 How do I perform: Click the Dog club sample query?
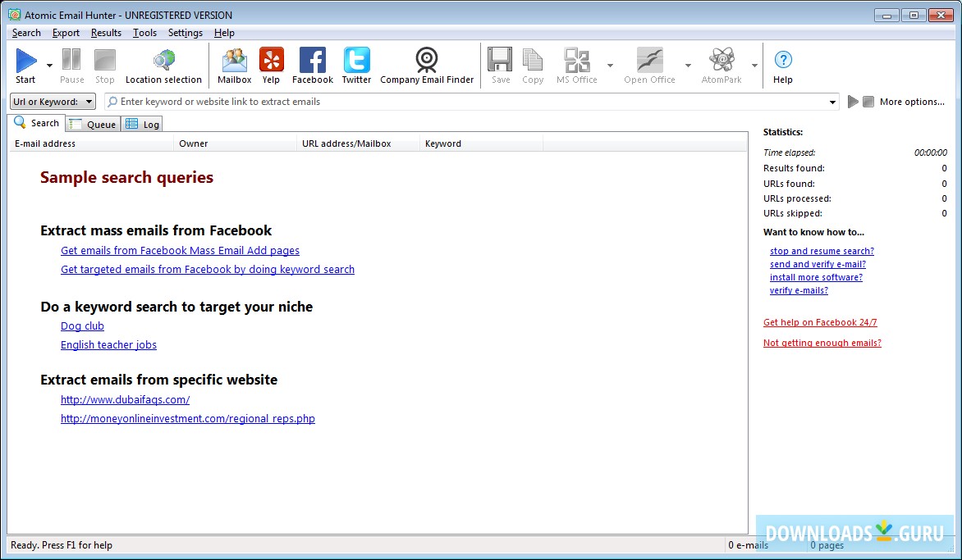click(x=82, y=326)
